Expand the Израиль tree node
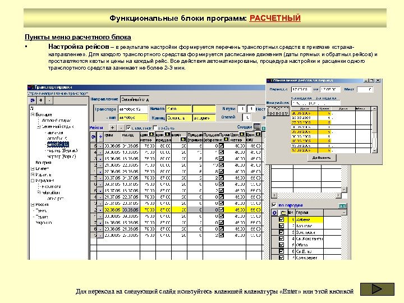Image resolution: width=404 pixels, height=303 pixels. tap(33, 175)
